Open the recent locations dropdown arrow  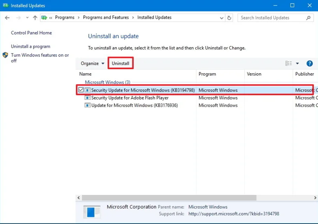click(27, 18)
